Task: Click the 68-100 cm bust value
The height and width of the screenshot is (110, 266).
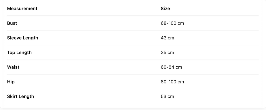Action: (172, 23)
